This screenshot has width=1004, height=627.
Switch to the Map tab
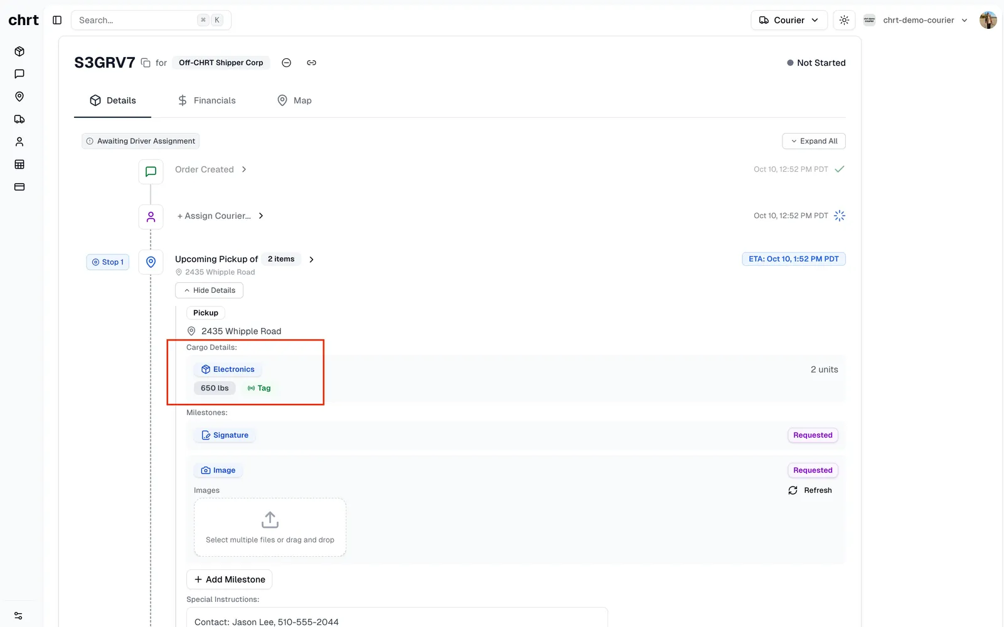[294, 100]
